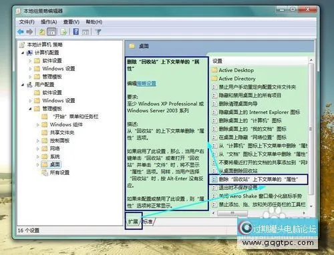Open the Active Directory folder
The height and width of the screenshot is (255, 334).
pyautogui.click(x=237, y=79)
